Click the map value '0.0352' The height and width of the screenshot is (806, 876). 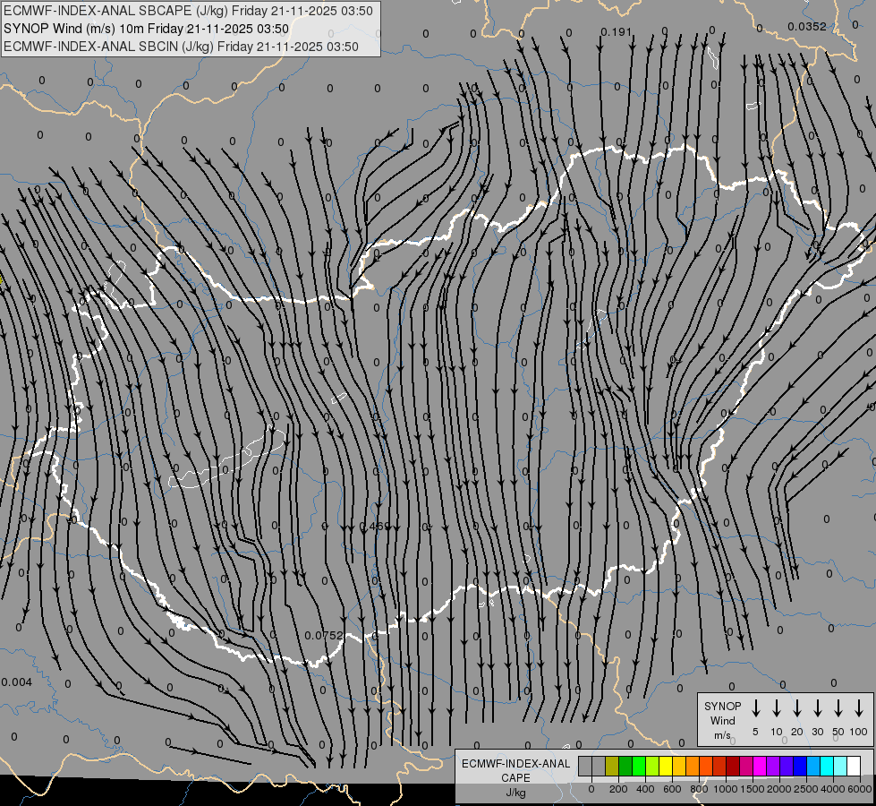807,26
